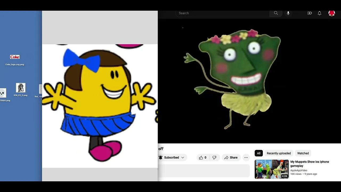Image resolution: width=341 pixels, height=192 pixels.
Task: Activate voice search microphone icon
Action: pyautogui.click(x=288, y=13)
